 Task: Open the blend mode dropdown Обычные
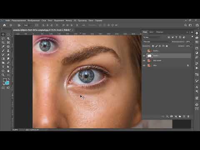pos(157,42)
